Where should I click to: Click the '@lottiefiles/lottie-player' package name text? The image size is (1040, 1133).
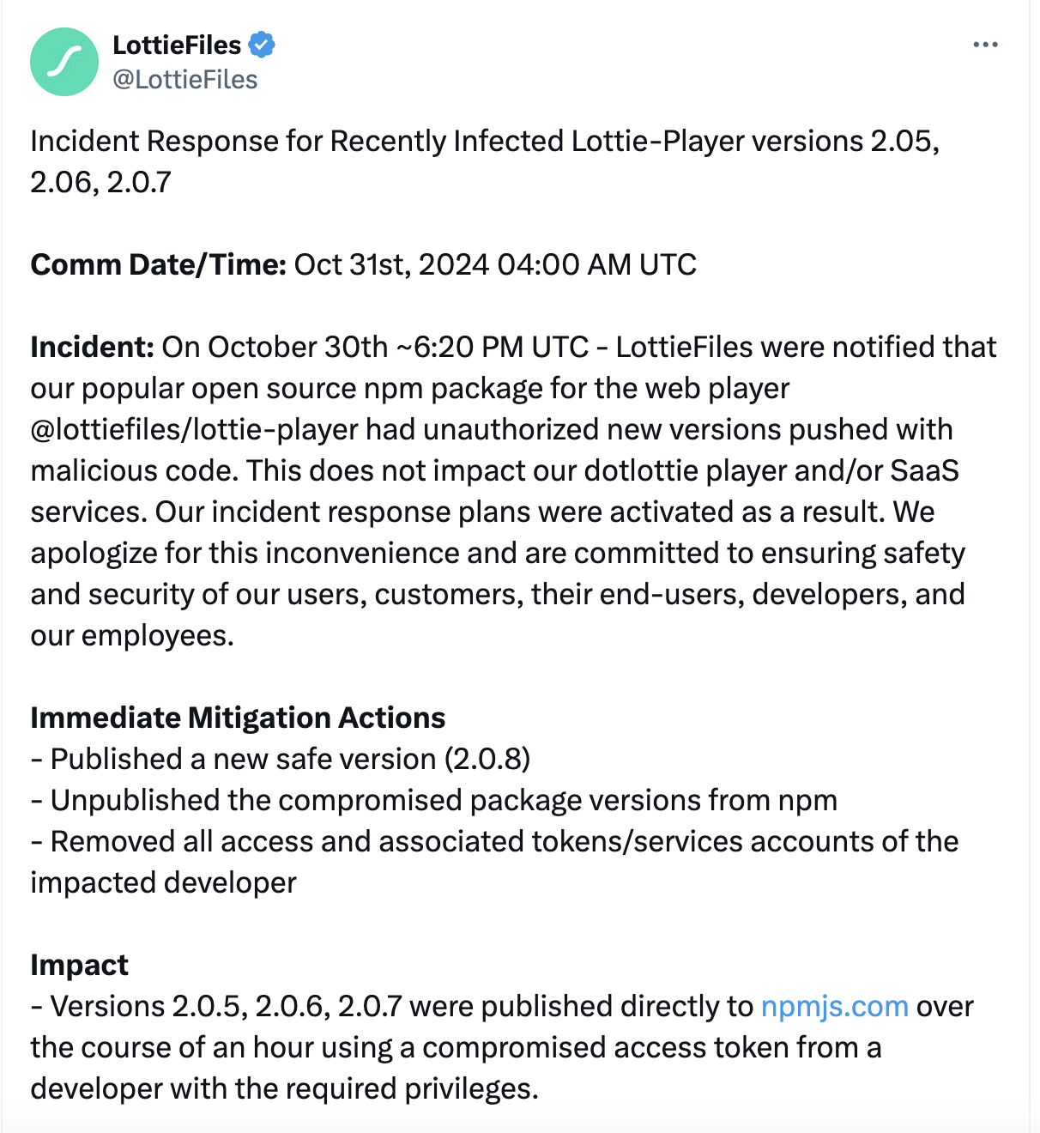[x=194, y=429]
